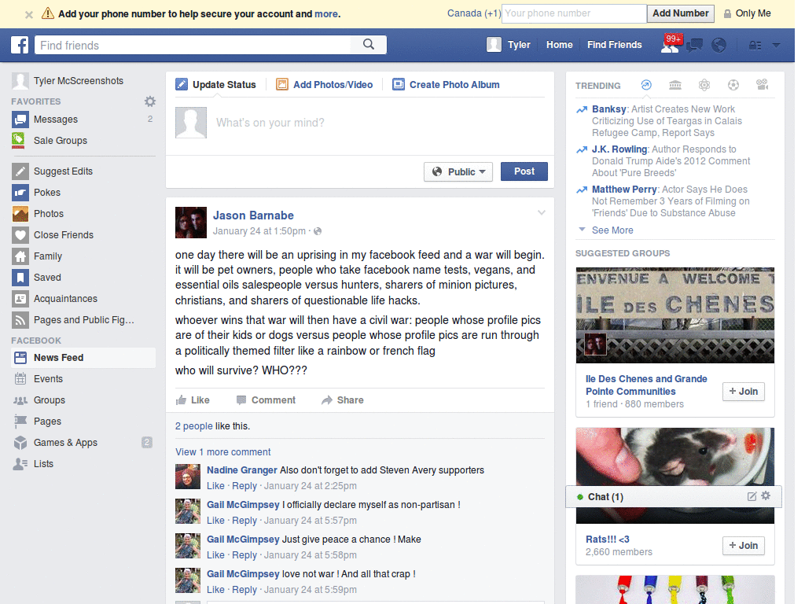Image resolution: width=805 pixels, height=604 pixels.
Task: Open the account menu arrow in header
Action: (776, 45)
